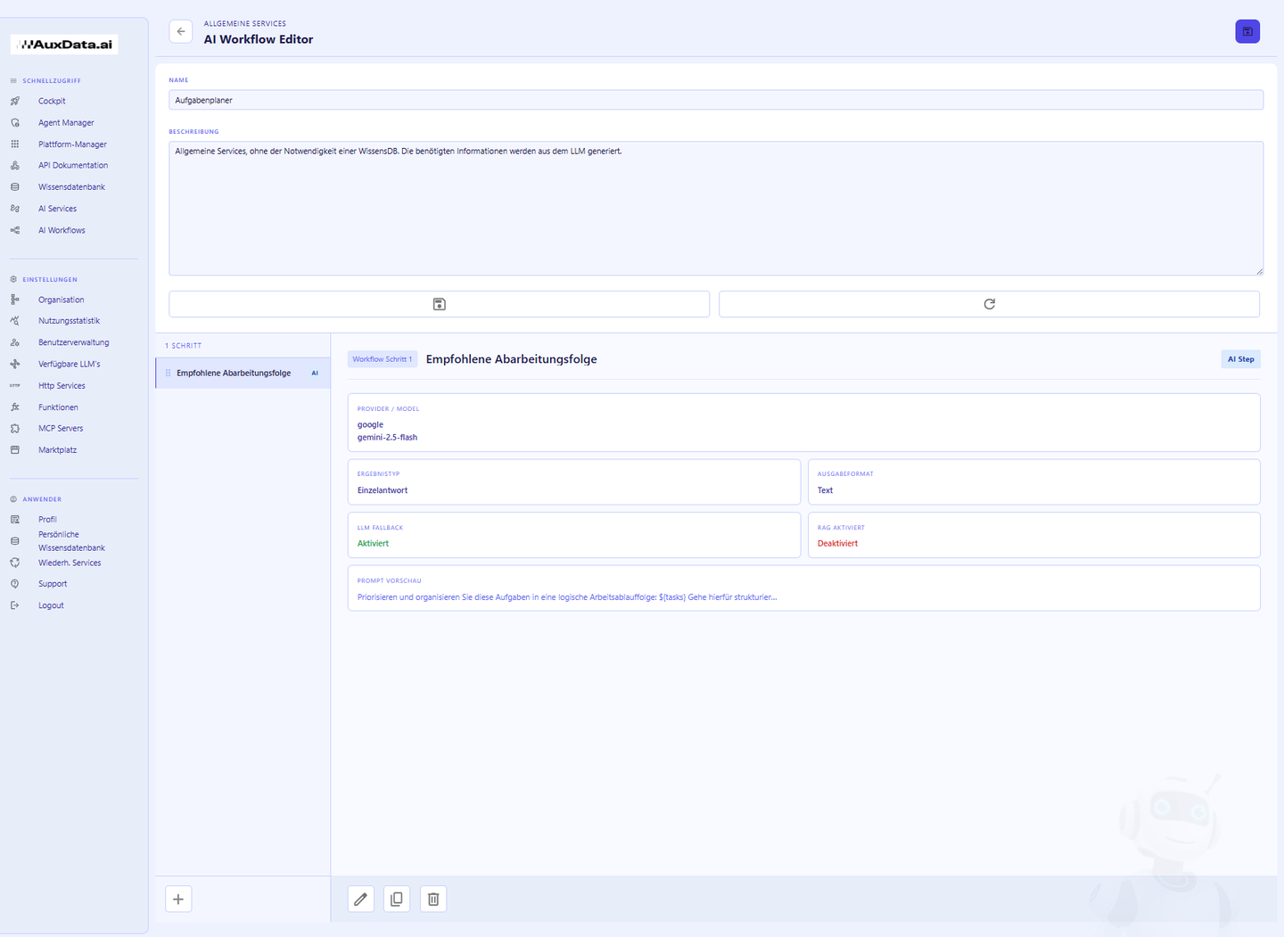Click the trash delete step icon
Screen dimensions: 1284x937
(x=433, y=899)
